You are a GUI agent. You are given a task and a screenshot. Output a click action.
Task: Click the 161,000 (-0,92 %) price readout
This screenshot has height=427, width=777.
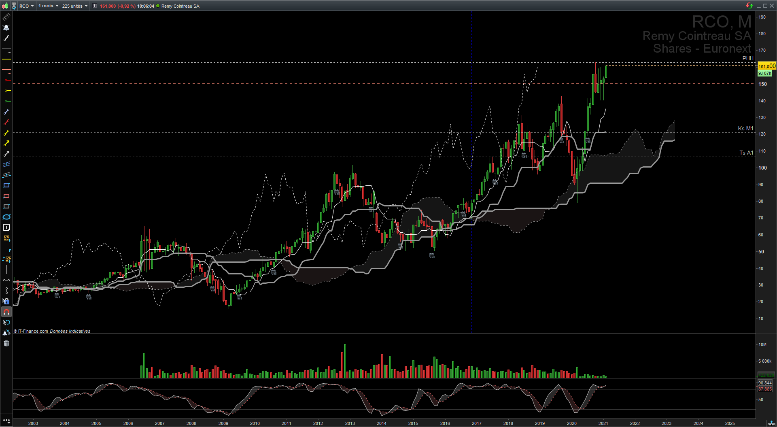coord(118,6)
